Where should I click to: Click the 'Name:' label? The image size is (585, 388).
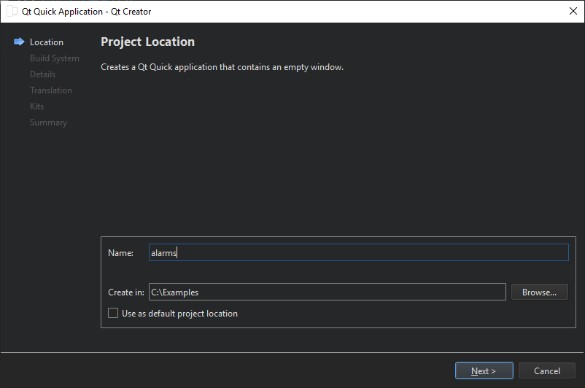[x=120, y=253]
